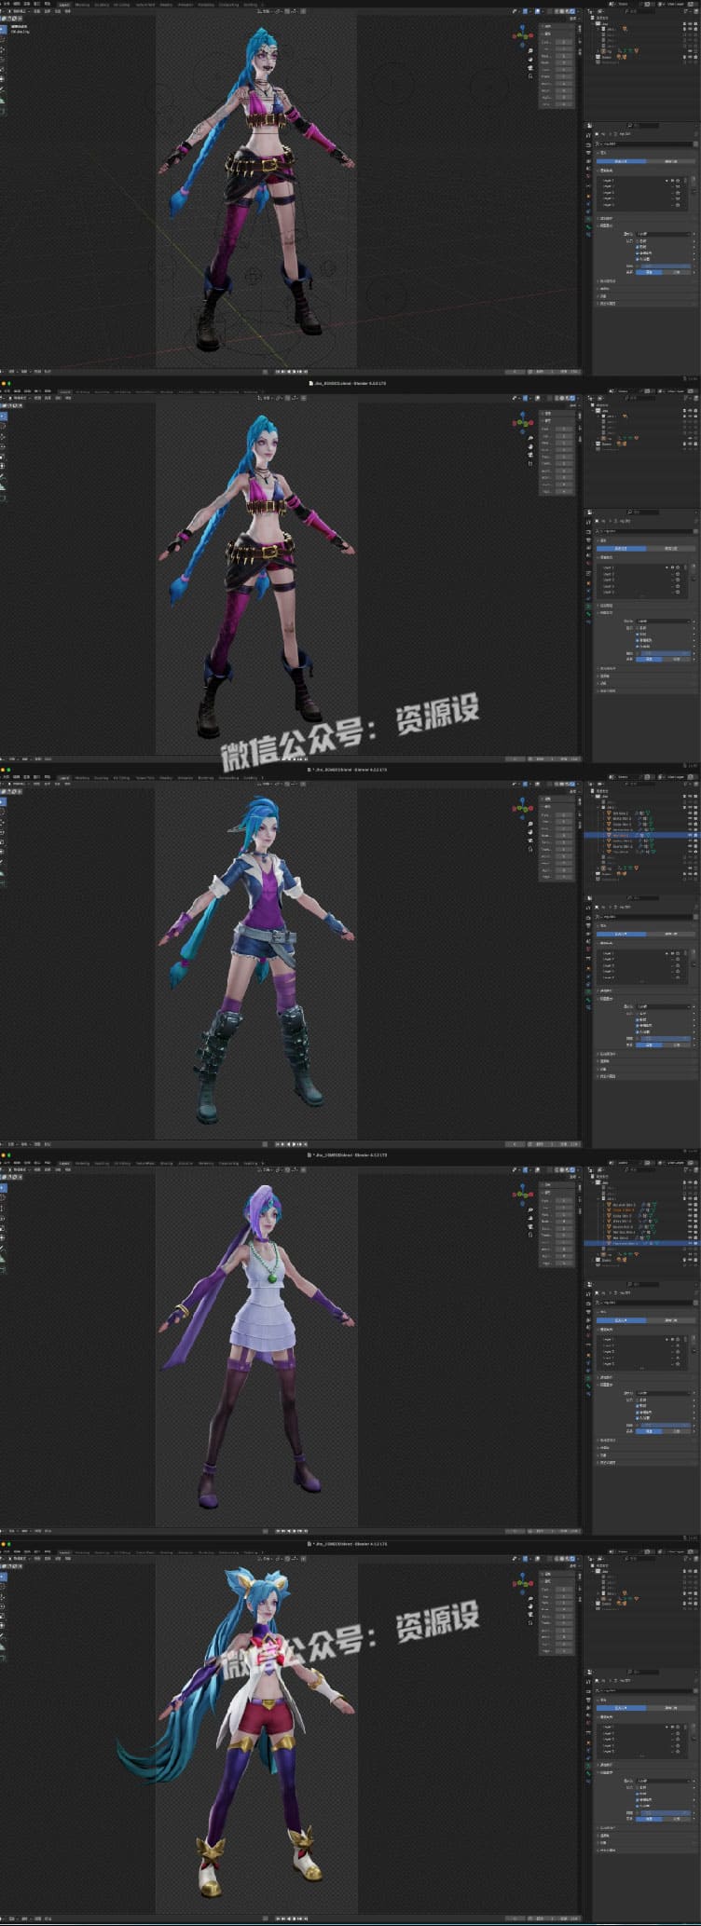Image resolution: width=701 pixels, height=1926 pixels.
Task: Open green Armature data properties tab in denim-shorts Jinx window
Action: point(588,991)
